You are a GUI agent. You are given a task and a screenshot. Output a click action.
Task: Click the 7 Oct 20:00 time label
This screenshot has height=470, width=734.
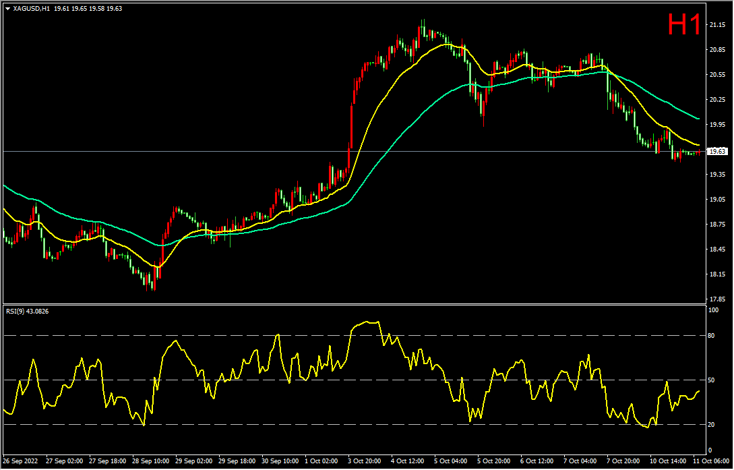pos(623,461)
